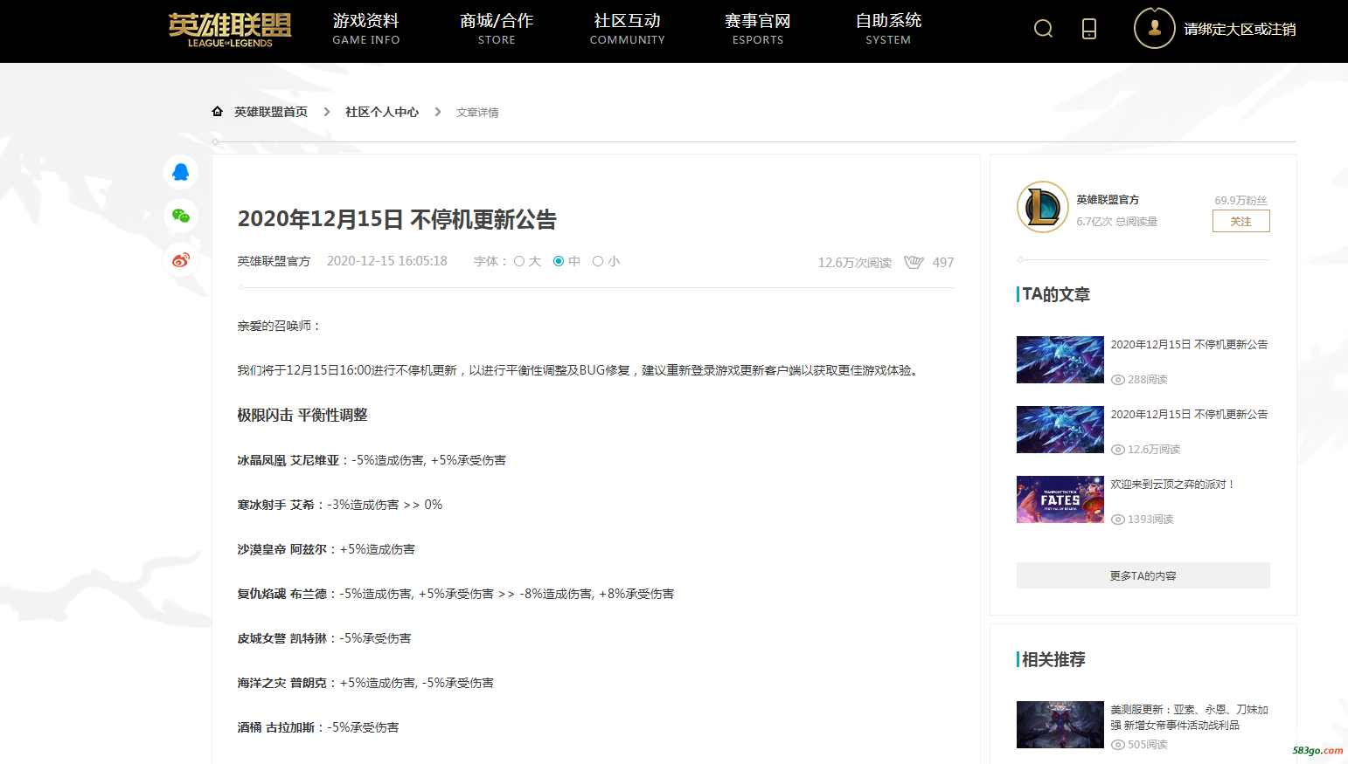The width and height of the screenshot is (1348, 764).
Task: Click the League of Legends logo
Action: (230, 30)
